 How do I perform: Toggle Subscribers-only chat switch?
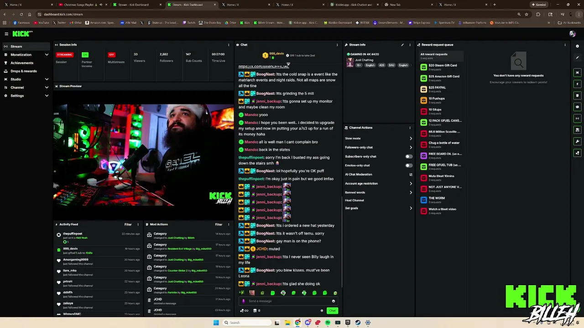point(409,156)
